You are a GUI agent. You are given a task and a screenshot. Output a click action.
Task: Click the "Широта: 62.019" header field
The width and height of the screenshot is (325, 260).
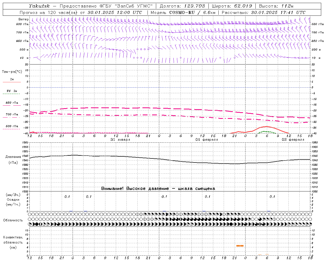pos(232,6)
